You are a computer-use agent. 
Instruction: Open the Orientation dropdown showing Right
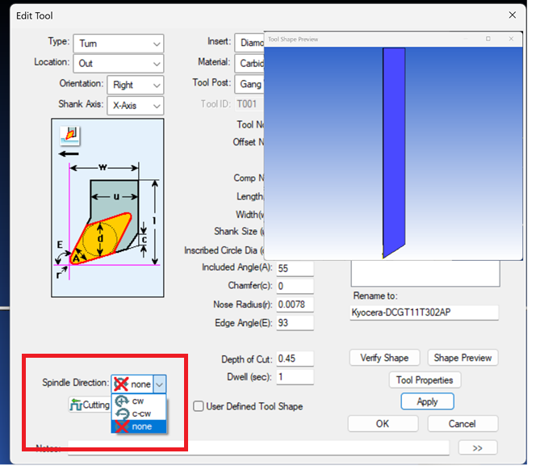click(x=136, y=85)
